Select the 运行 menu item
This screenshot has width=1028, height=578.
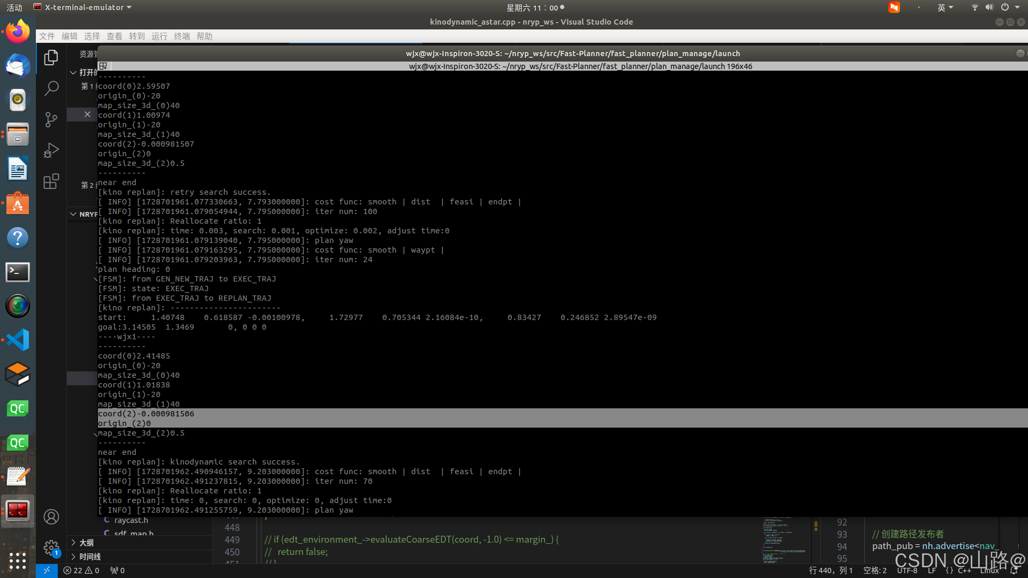[158, 36]
